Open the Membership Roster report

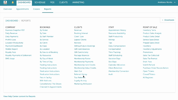[82, 59]
